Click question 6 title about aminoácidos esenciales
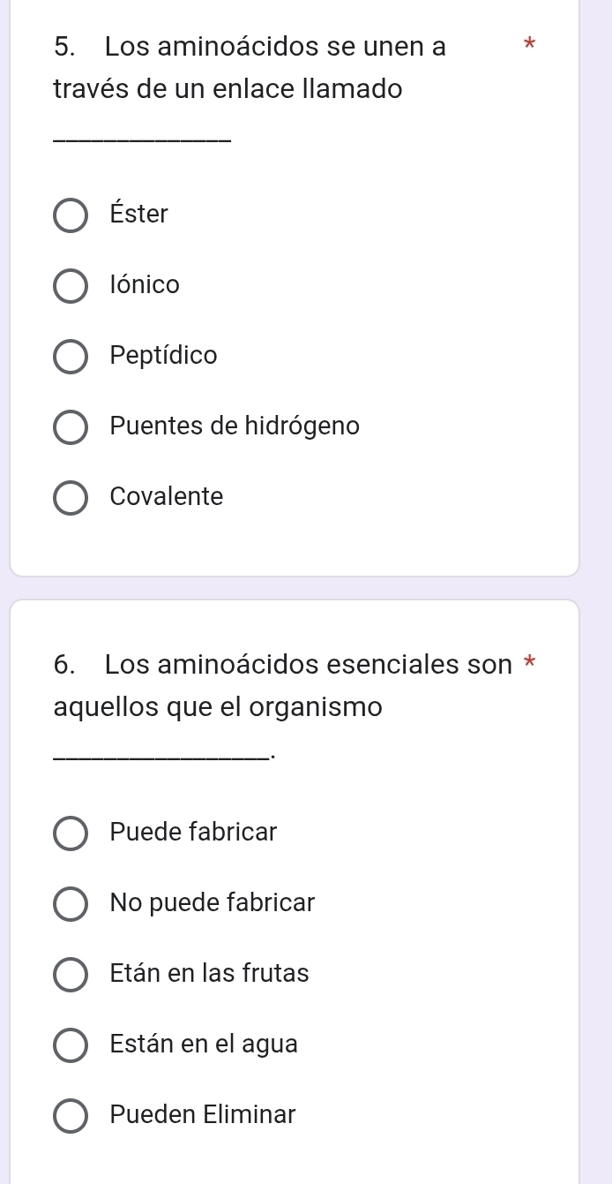The width and height of the screenshot is (612, 1184). coord(265,684)
